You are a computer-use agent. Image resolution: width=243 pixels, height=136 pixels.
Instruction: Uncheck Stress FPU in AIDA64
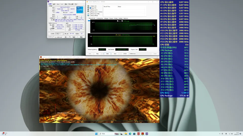click(90, 8)
